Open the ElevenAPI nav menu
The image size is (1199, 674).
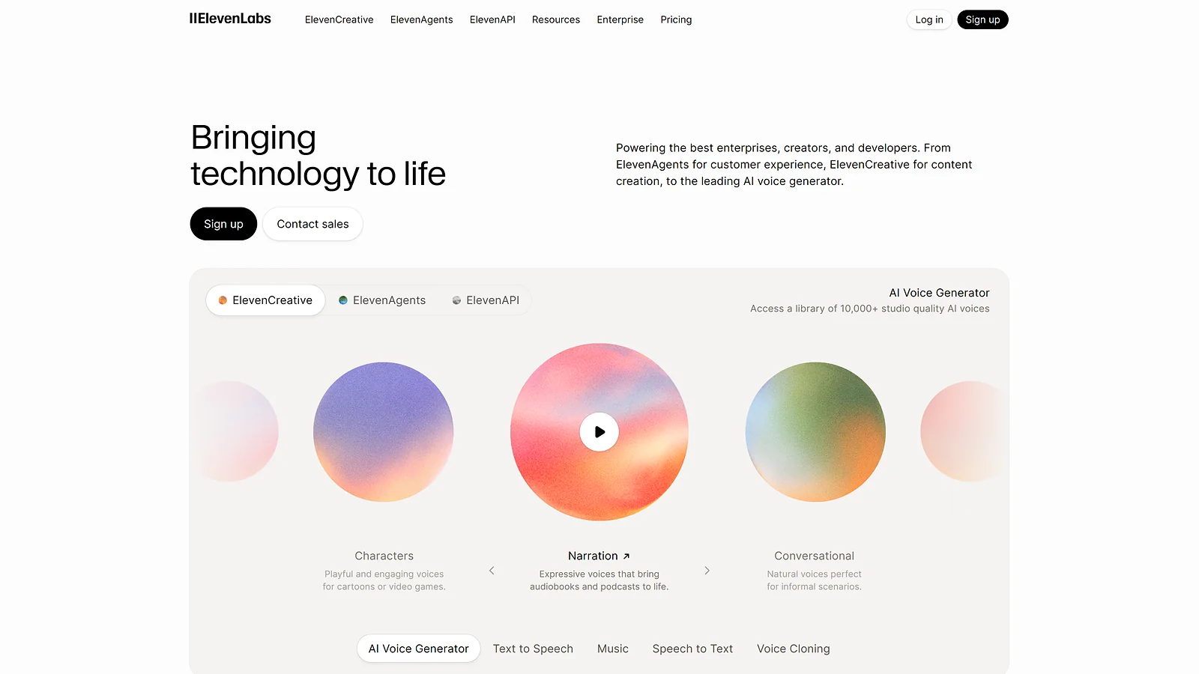tap(492, 19)
